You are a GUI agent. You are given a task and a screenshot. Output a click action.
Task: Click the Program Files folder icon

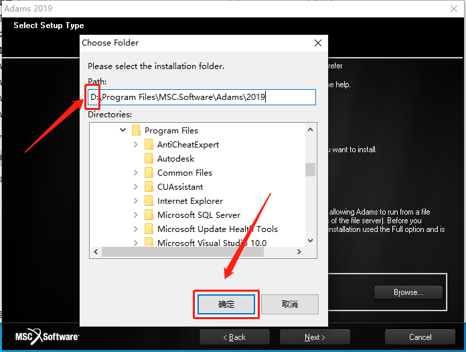[136, 130]
